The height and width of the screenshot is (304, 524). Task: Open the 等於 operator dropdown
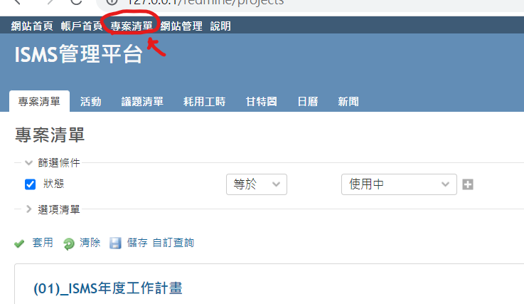pyautogui.click(x=257, y=184)
